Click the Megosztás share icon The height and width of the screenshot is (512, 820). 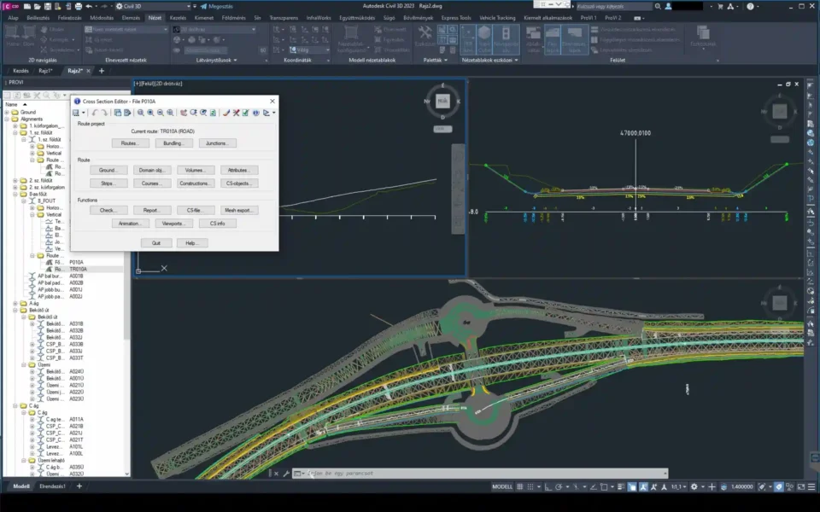(x=203, y=6)
